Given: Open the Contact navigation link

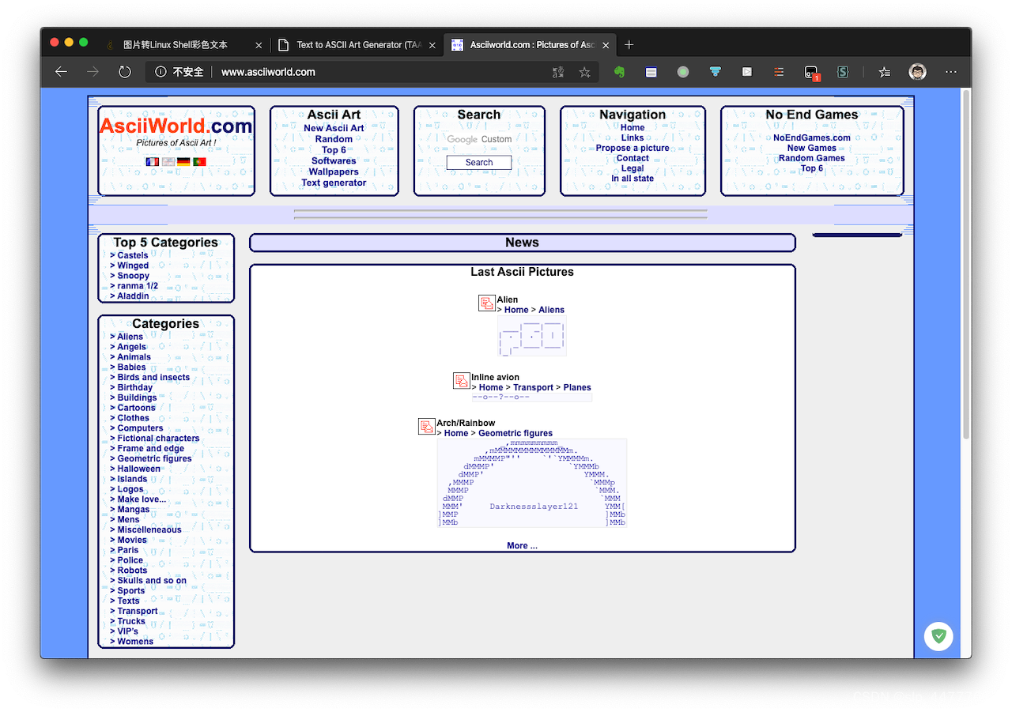Looking at the screenshot, I should (x=632, y=158).
